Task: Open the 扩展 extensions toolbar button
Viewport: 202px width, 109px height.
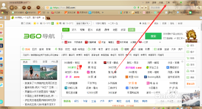Action: coord(124,13)
